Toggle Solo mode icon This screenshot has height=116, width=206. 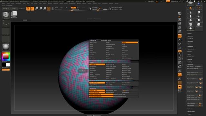[x=180, y=87]
